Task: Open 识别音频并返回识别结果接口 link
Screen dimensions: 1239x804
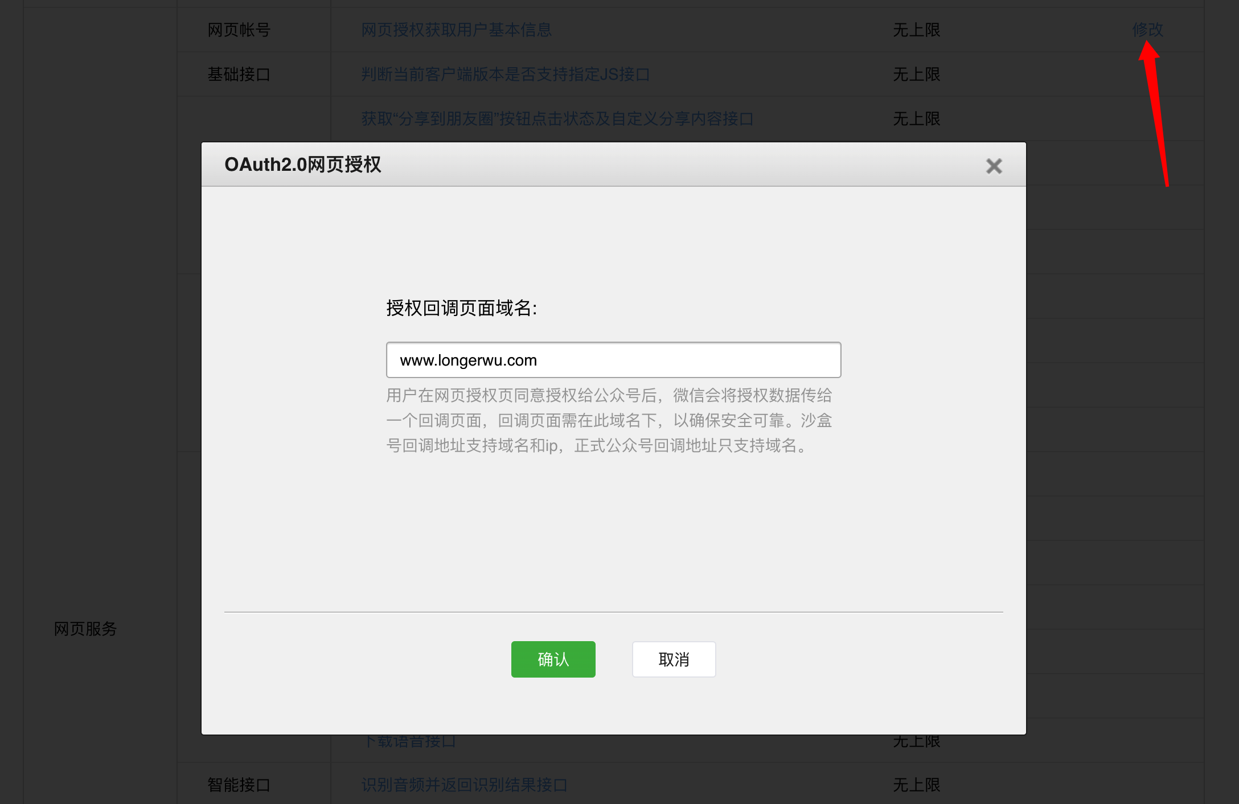Action: pyautogui.click(x=464, y=785)
